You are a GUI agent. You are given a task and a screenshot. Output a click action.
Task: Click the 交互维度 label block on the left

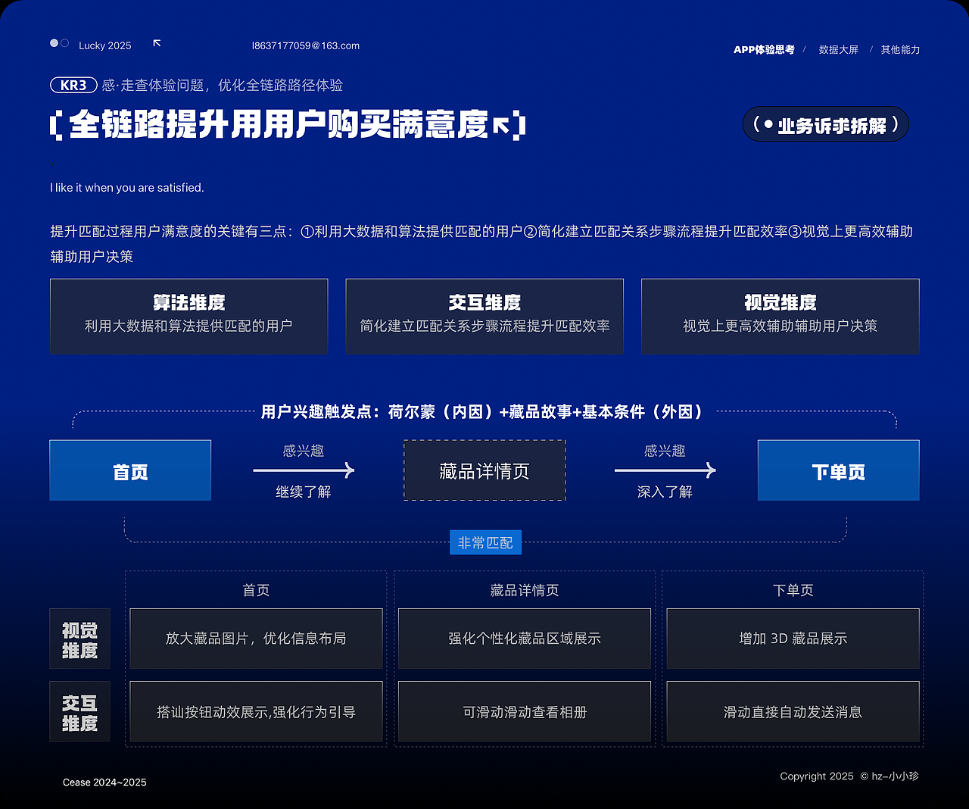[79, 711]
